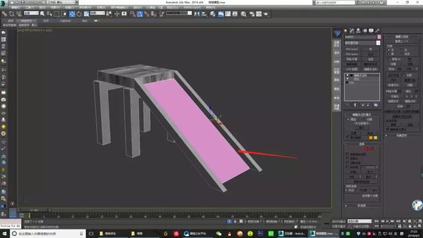The image size is (423, 238).
Task: Toggle the Angle Snap button
Action: tap(139, 14)
